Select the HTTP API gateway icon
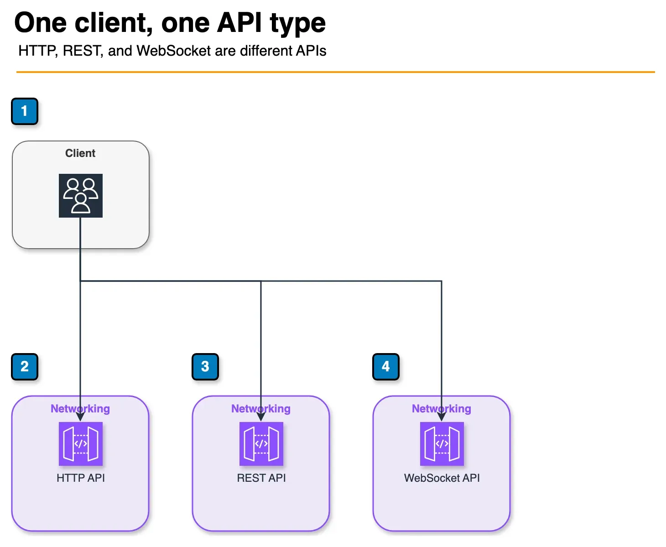 click(81, 444)
